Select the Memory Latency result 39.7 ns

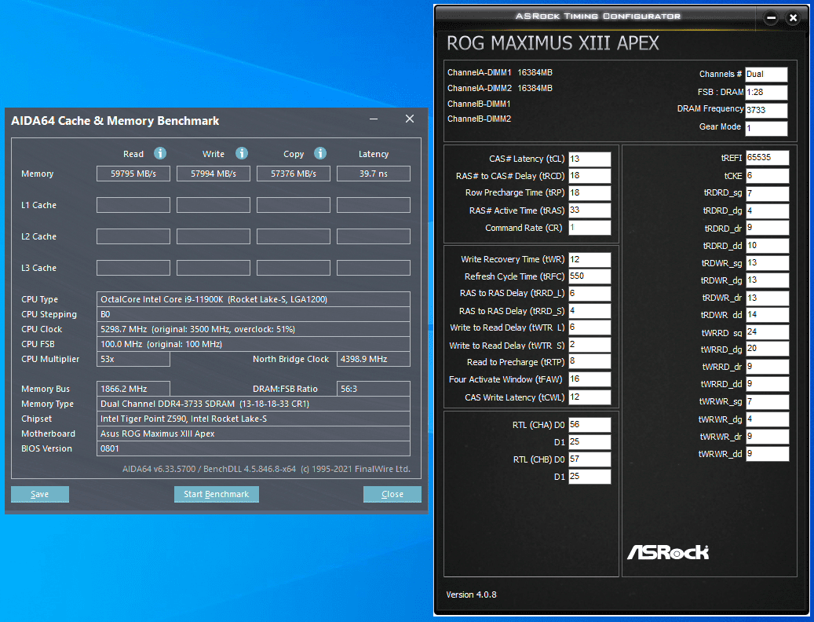tap(374, 174)
